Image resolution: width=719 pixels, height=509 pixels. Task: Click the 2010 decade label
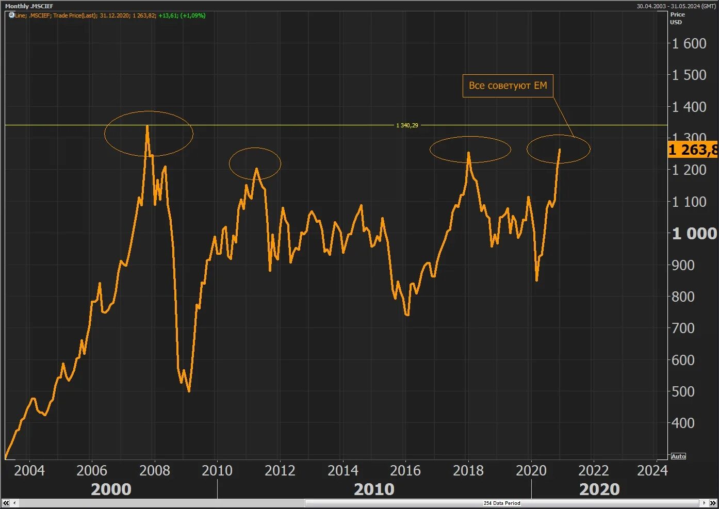[374, 489]
